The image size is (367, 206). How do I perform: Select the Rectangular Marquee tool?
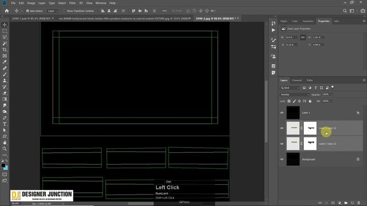pyautogui.click(x=5, y=31)
